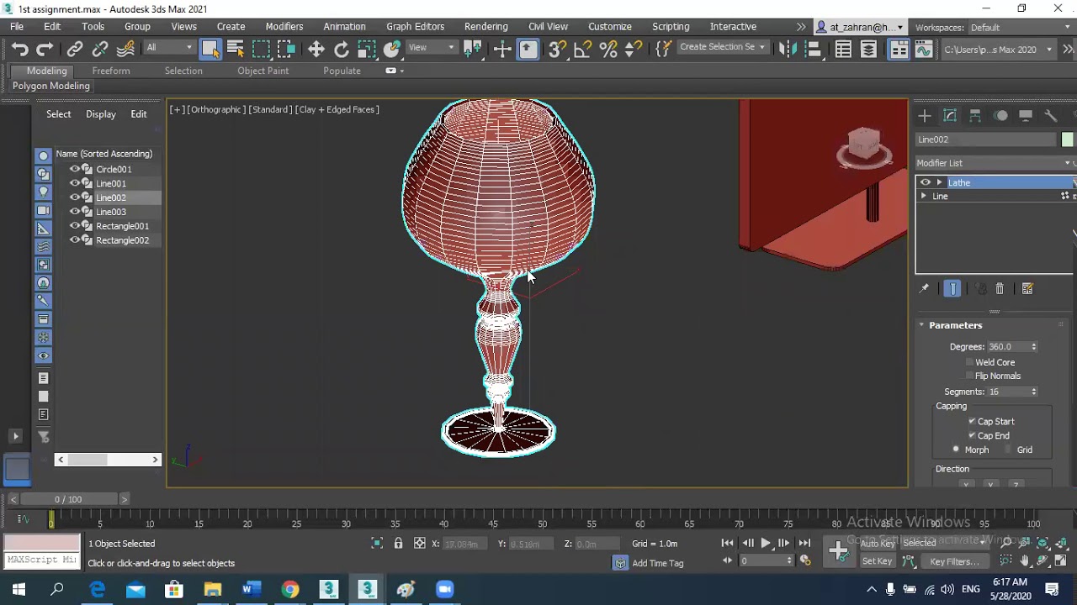This screenshot has width=1077, height=605.
Task: Click the Undo arrow icon
Action: click(20, 50)
